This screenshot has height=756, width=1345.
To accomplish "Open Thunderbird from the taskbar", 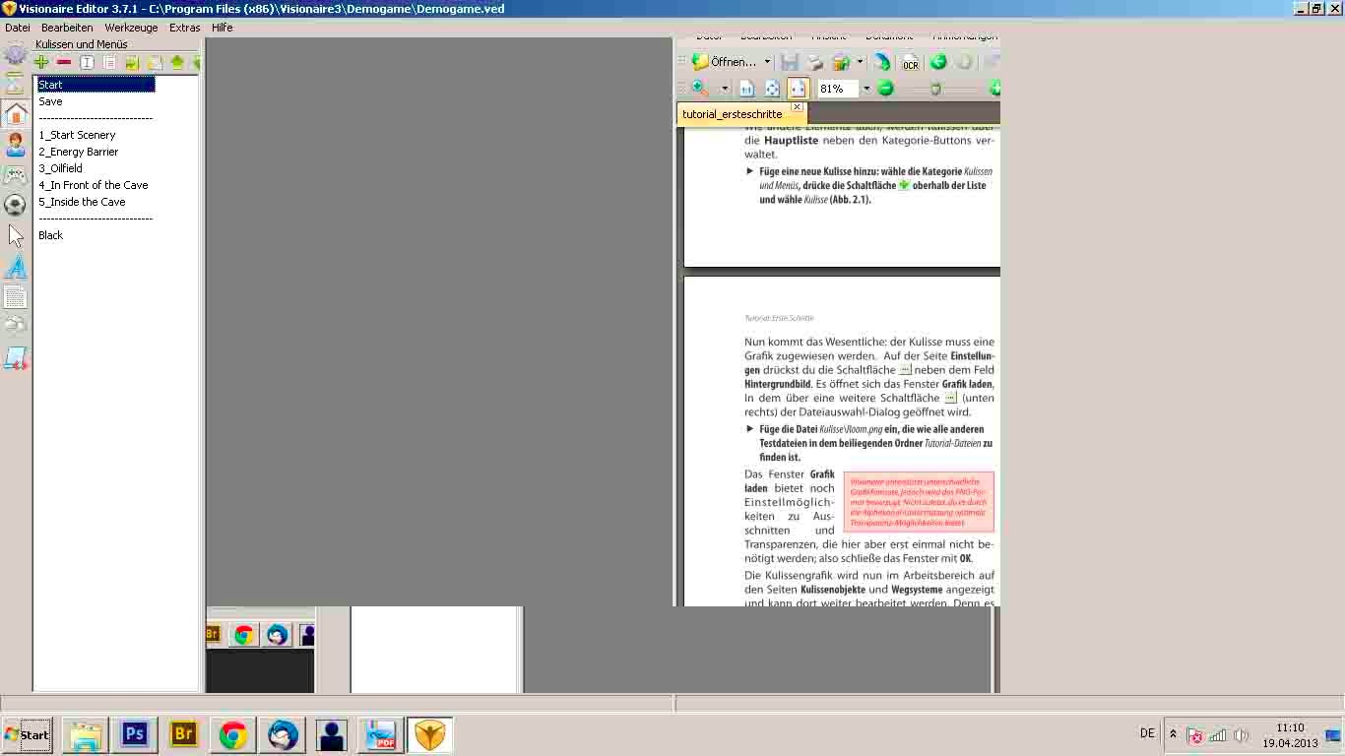I will pyautogui.click(x=283, y=734).
